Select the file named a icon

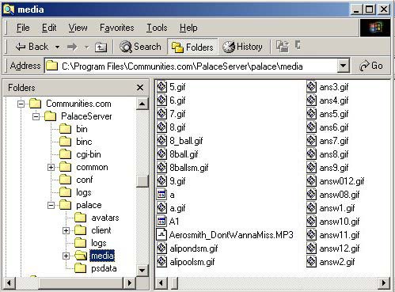coord(161,195)
